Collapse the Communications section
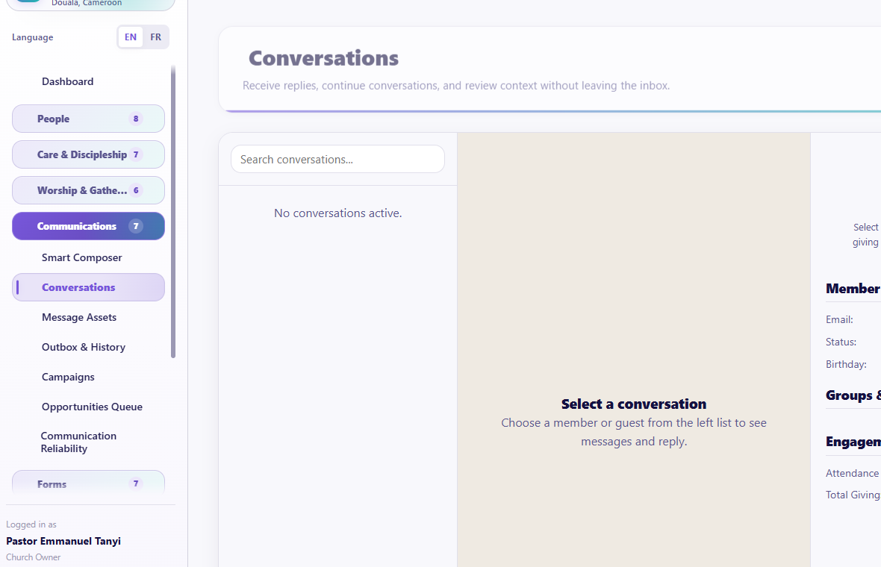The height and width of the screenshot is (567, 881). [x=88, y=226]
